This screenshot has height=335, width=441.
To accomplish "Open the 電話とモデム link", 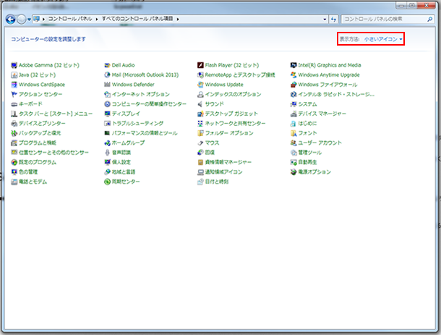I will 33,182.
